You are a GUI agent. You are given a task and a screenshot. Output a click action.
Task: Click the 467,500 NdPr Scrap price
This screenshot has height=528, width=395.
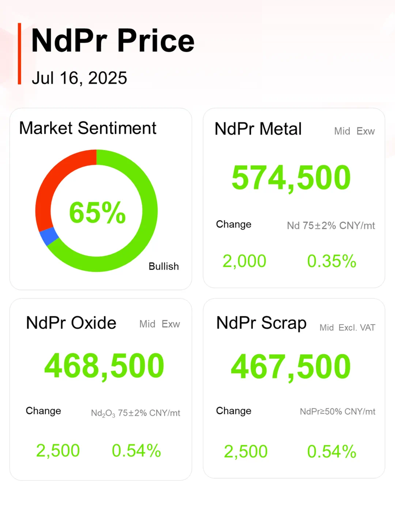click(x=291, y=367)
